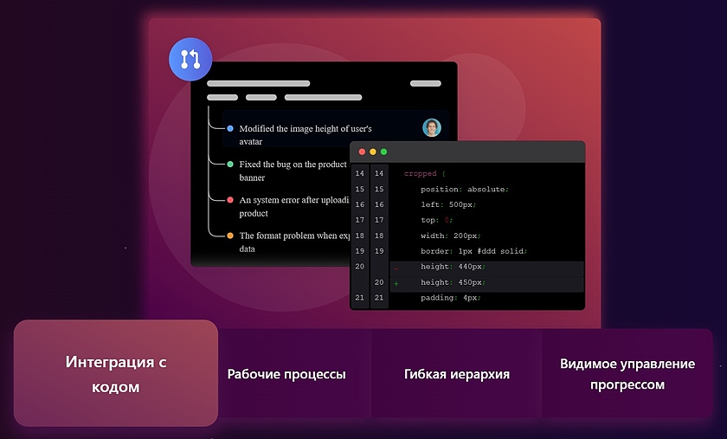
Task: Click the blue dot beside the avatar commit
Action: click(x=230, y=128)
